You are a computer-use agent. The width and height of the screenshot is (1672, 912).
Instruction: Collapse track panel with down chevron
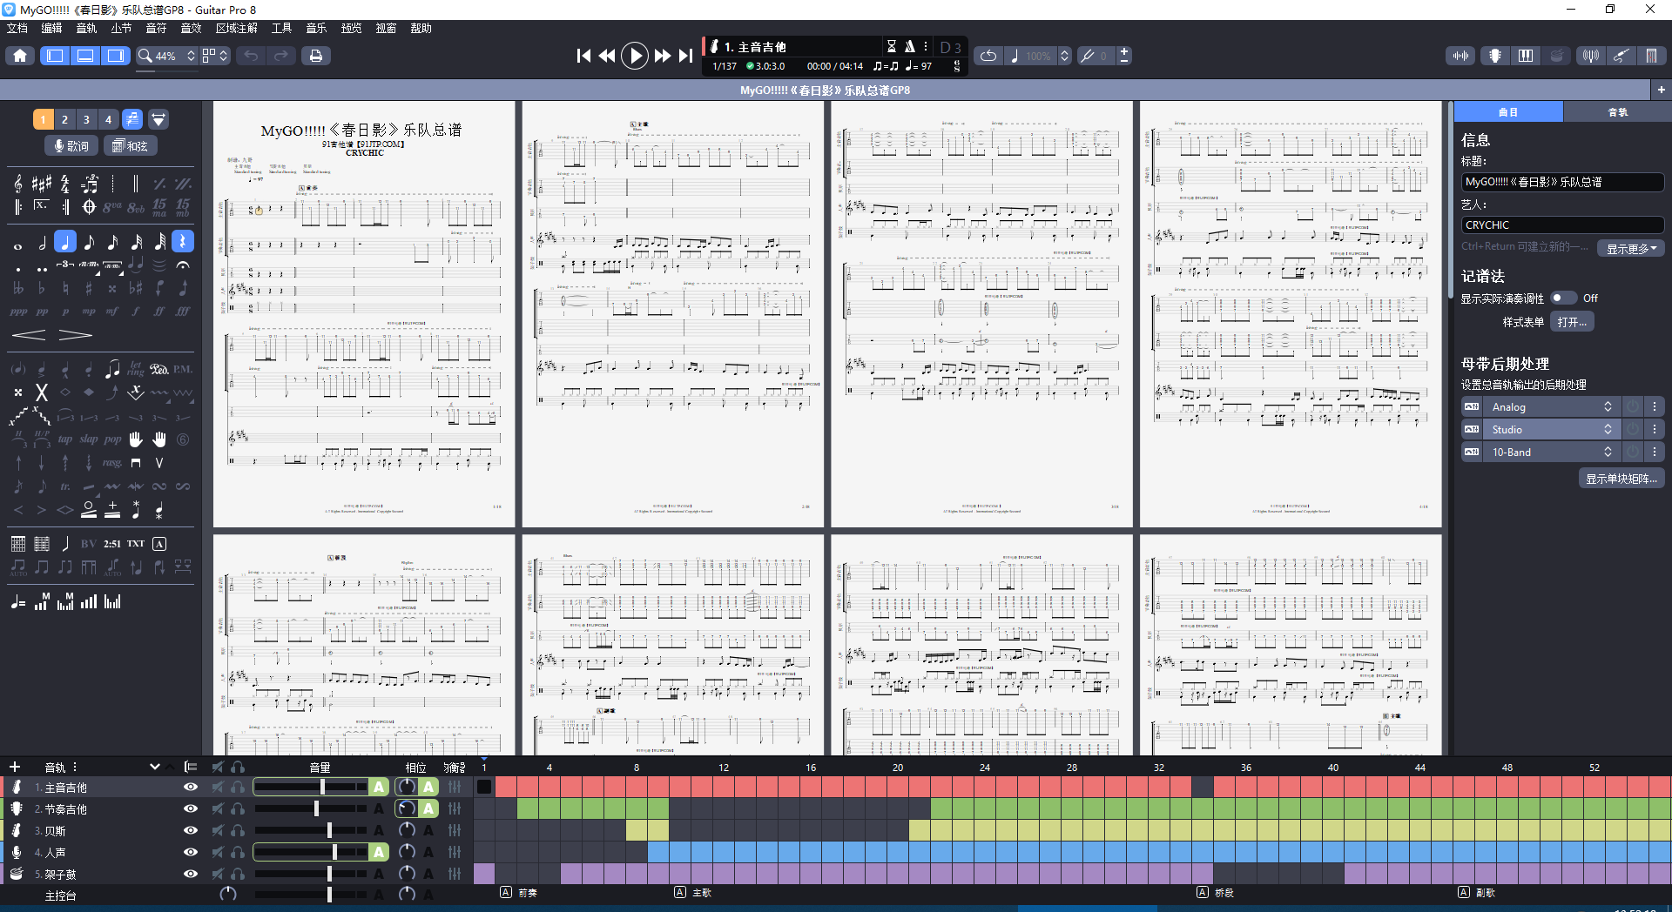155,767
